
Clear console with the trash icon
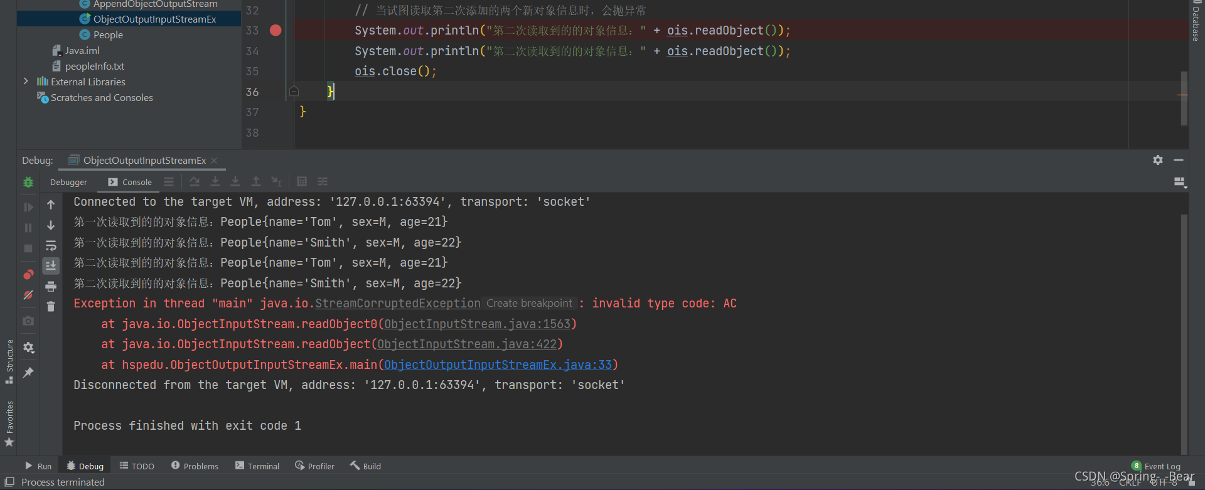coord(51,306)
